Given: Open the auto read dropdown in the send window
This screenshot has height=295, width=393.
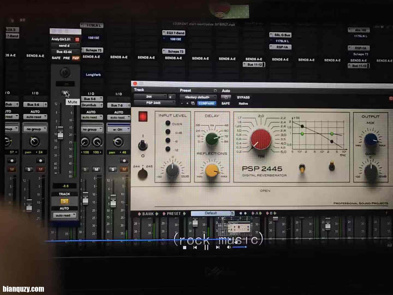Looking at the screenshot, I should pyautogui.click(x=65, y=215).
